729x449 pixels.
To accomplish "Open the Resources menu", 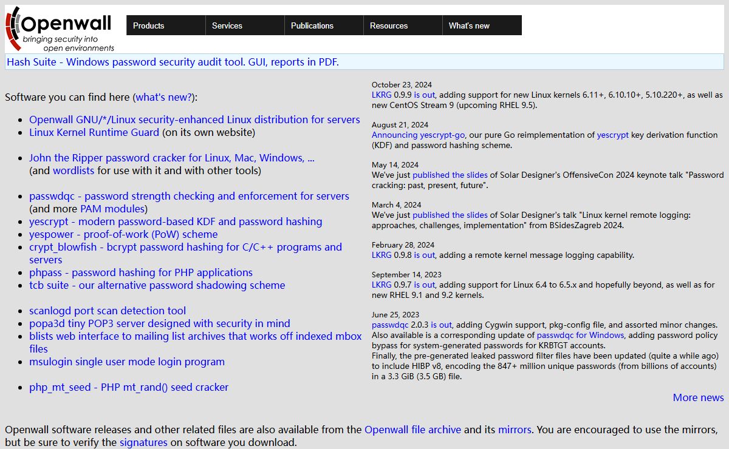I will [x=403, y=25].
